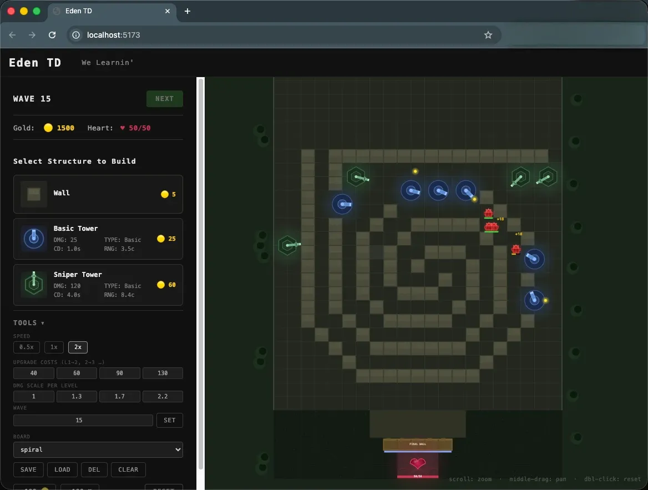Open a new browser tab
The height and width of the screenshot is (490, 648).
[x=187, y=11]
